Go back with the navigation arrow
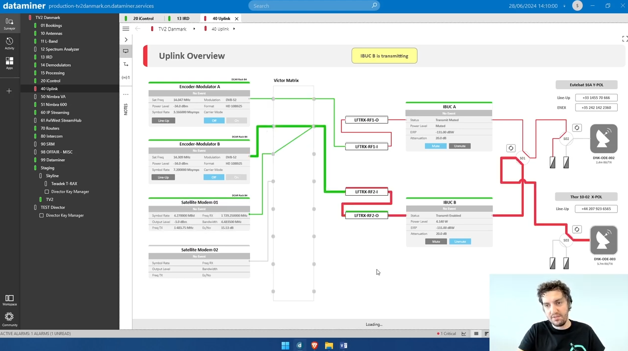This screenshot has width=628, height=351. click(138, 29)
